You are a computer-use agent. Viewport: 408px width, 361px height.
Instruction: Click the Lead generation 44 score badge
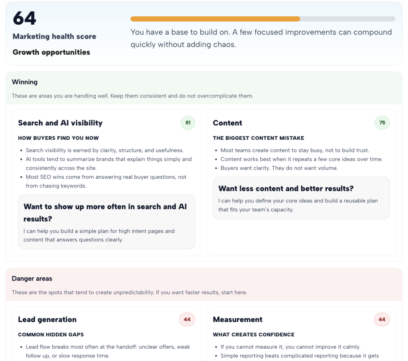(187, 319)
